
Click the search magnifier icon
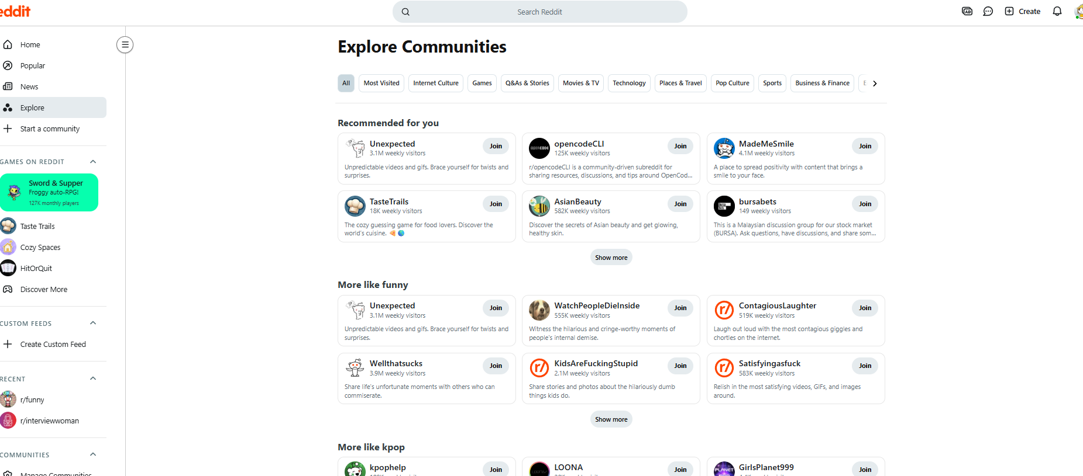coord(405,12)
